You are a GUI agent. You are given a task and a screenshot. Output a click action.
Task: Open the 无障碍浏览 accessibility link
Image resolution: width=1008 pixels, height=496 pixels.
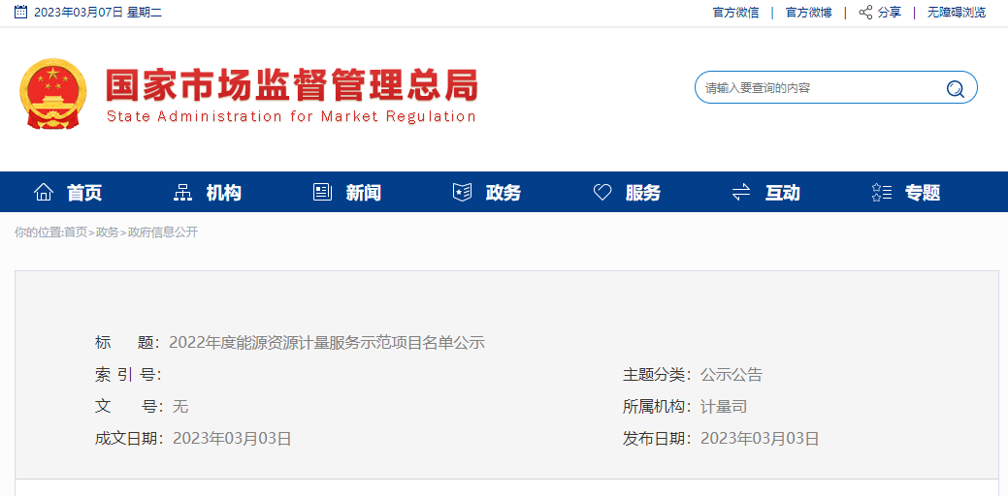click(956, 13)
